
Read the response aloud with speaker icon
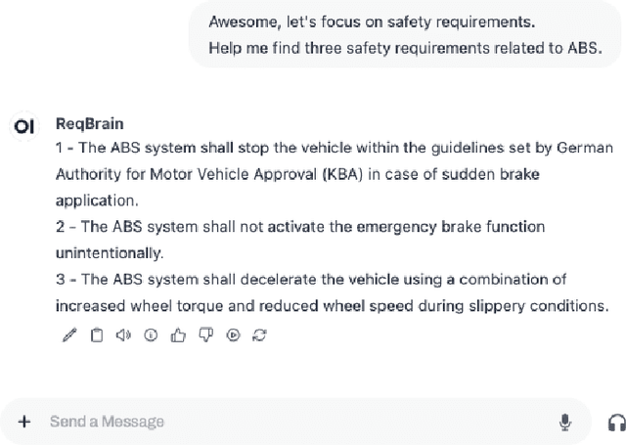(x=123, y=335)
